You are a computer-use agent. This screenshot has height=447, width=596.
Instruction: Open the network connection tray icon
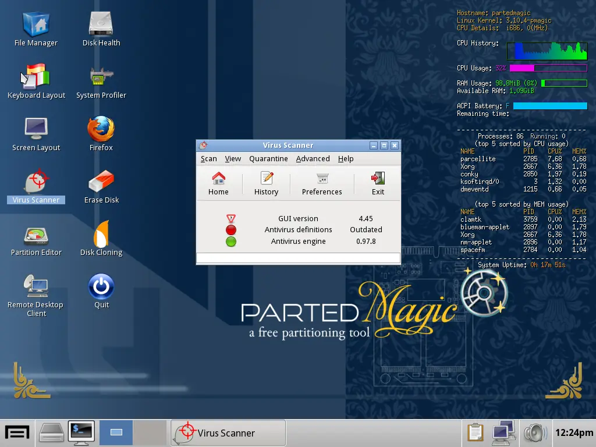[x=503, y=432]
